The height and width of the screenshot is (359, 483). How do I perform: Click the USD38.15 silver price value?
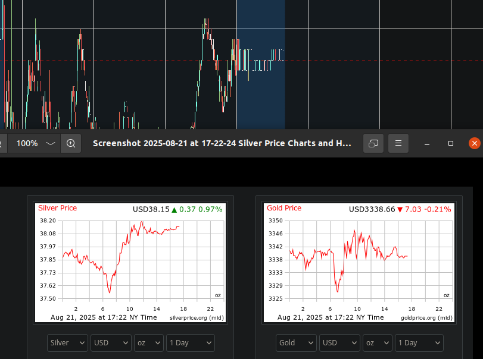point(151,209)
